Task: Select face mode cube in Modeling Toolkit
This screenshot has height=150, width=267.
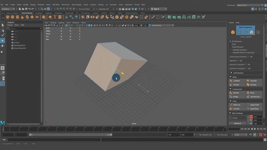Action: click(252, 32)
